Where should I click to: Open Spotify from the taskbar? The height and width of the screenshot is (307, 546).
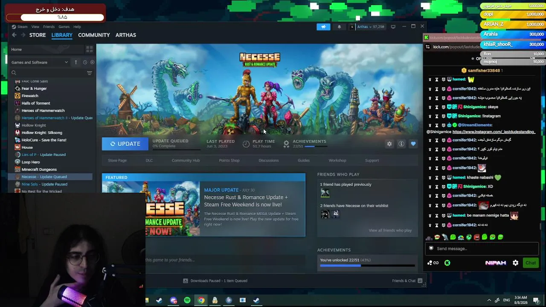pos(187,300)
